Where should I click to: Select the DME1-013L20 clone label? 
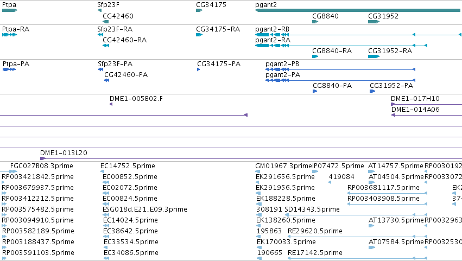pyautogui.click(x=64, y=153)
